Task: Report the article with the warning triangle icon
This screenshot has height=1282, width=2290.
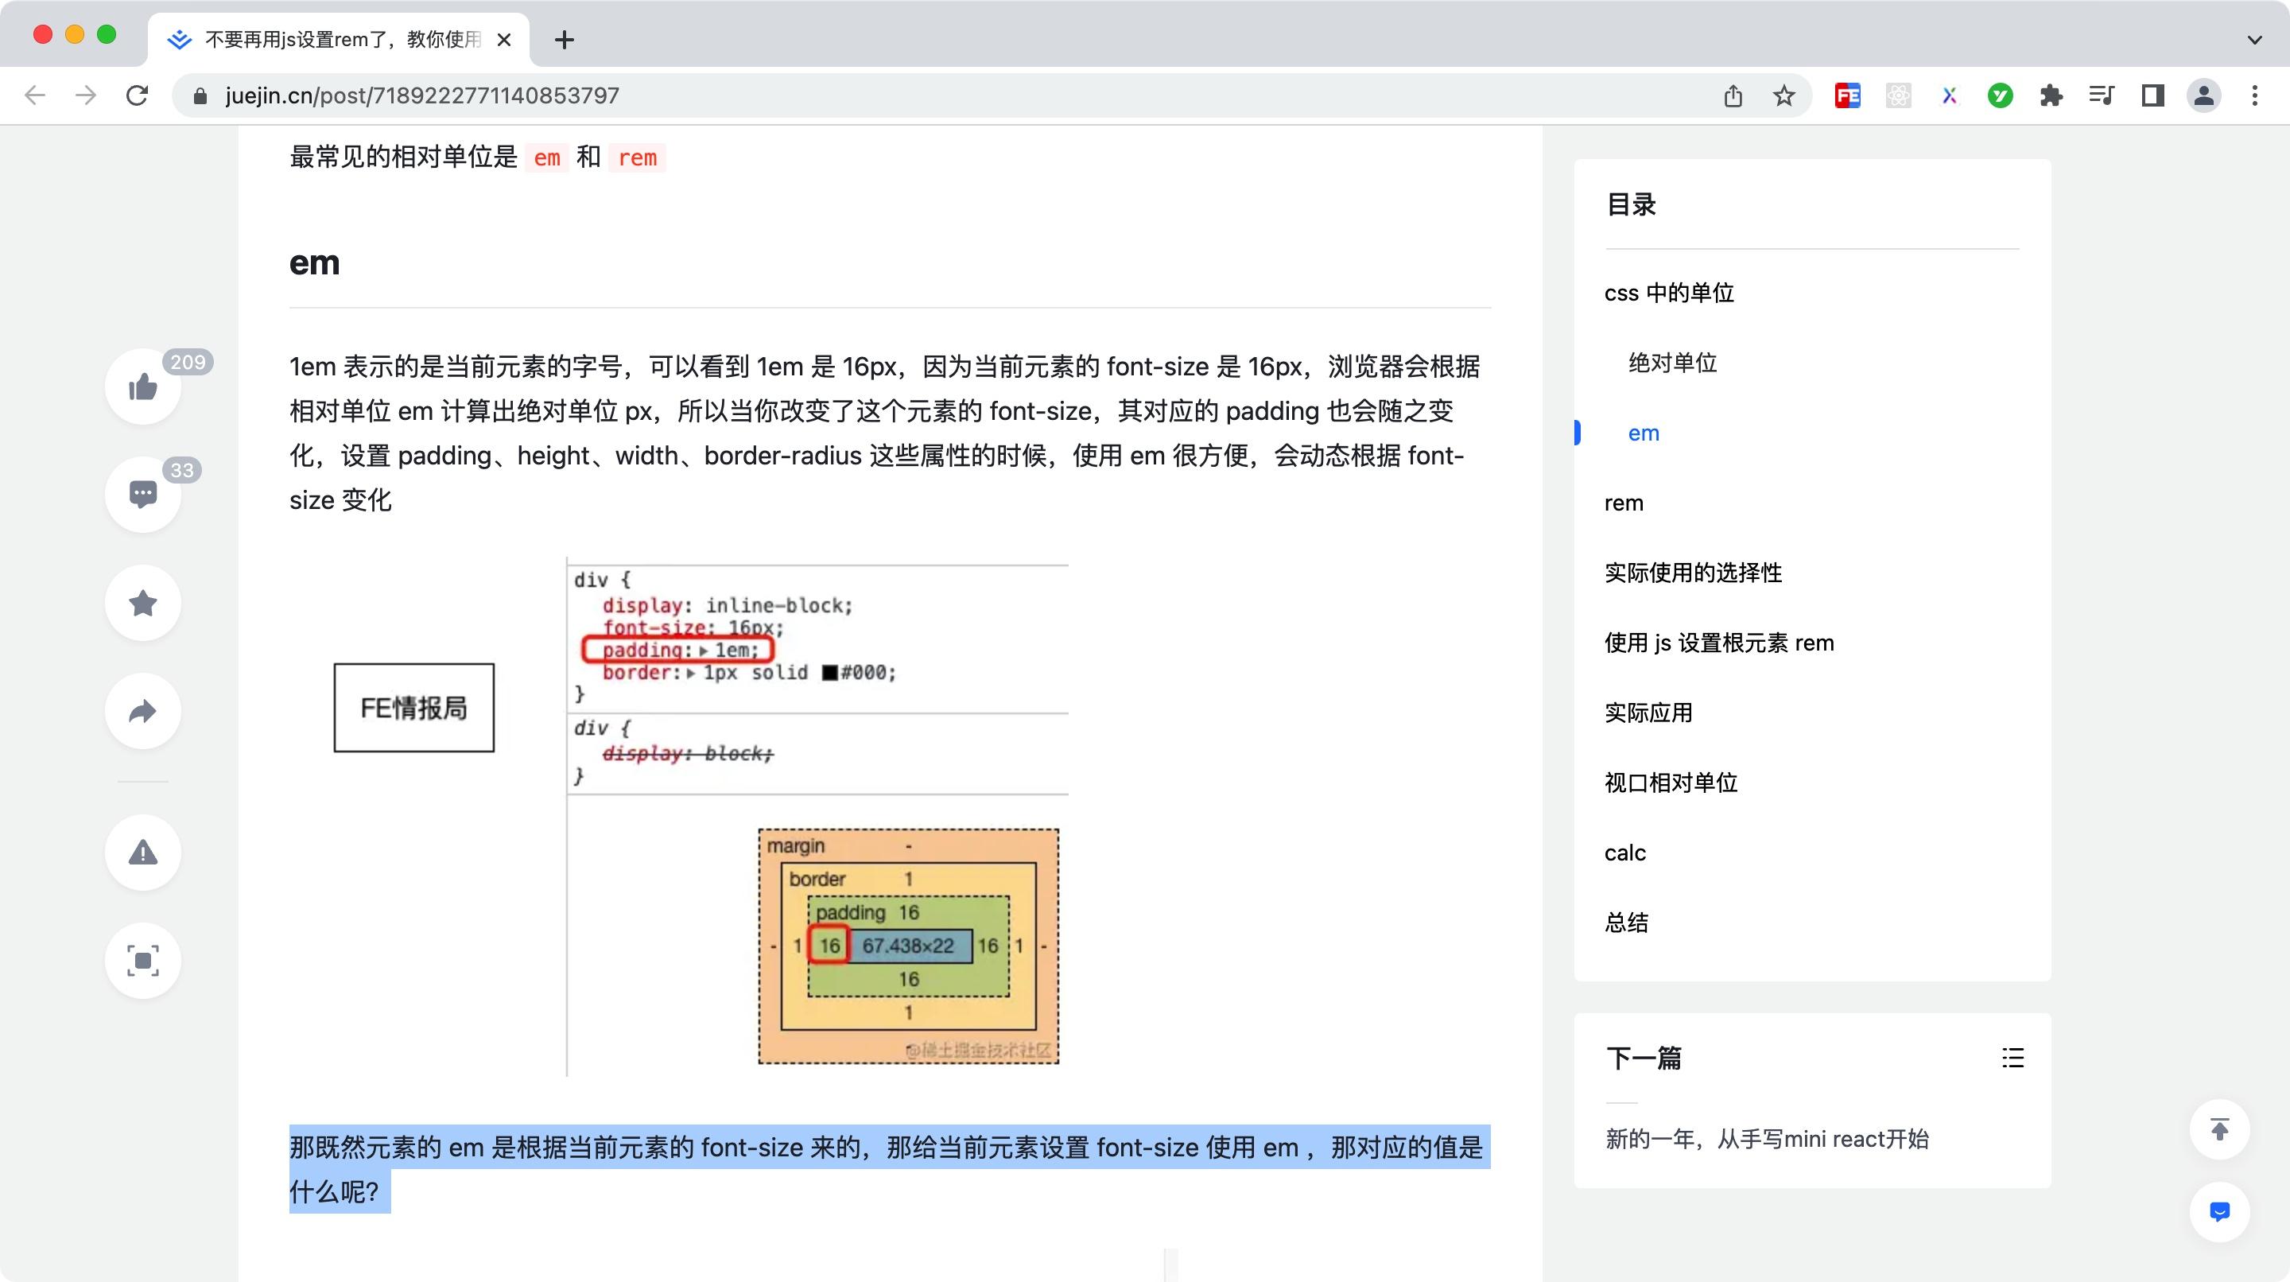Action: click(142, 853)
